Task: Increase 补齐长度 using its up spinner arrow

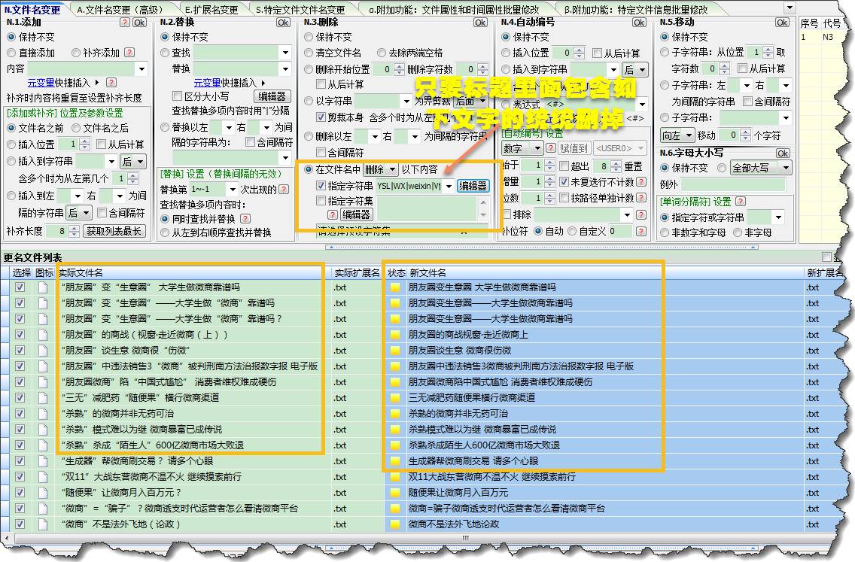Action: tap(75, 228)
